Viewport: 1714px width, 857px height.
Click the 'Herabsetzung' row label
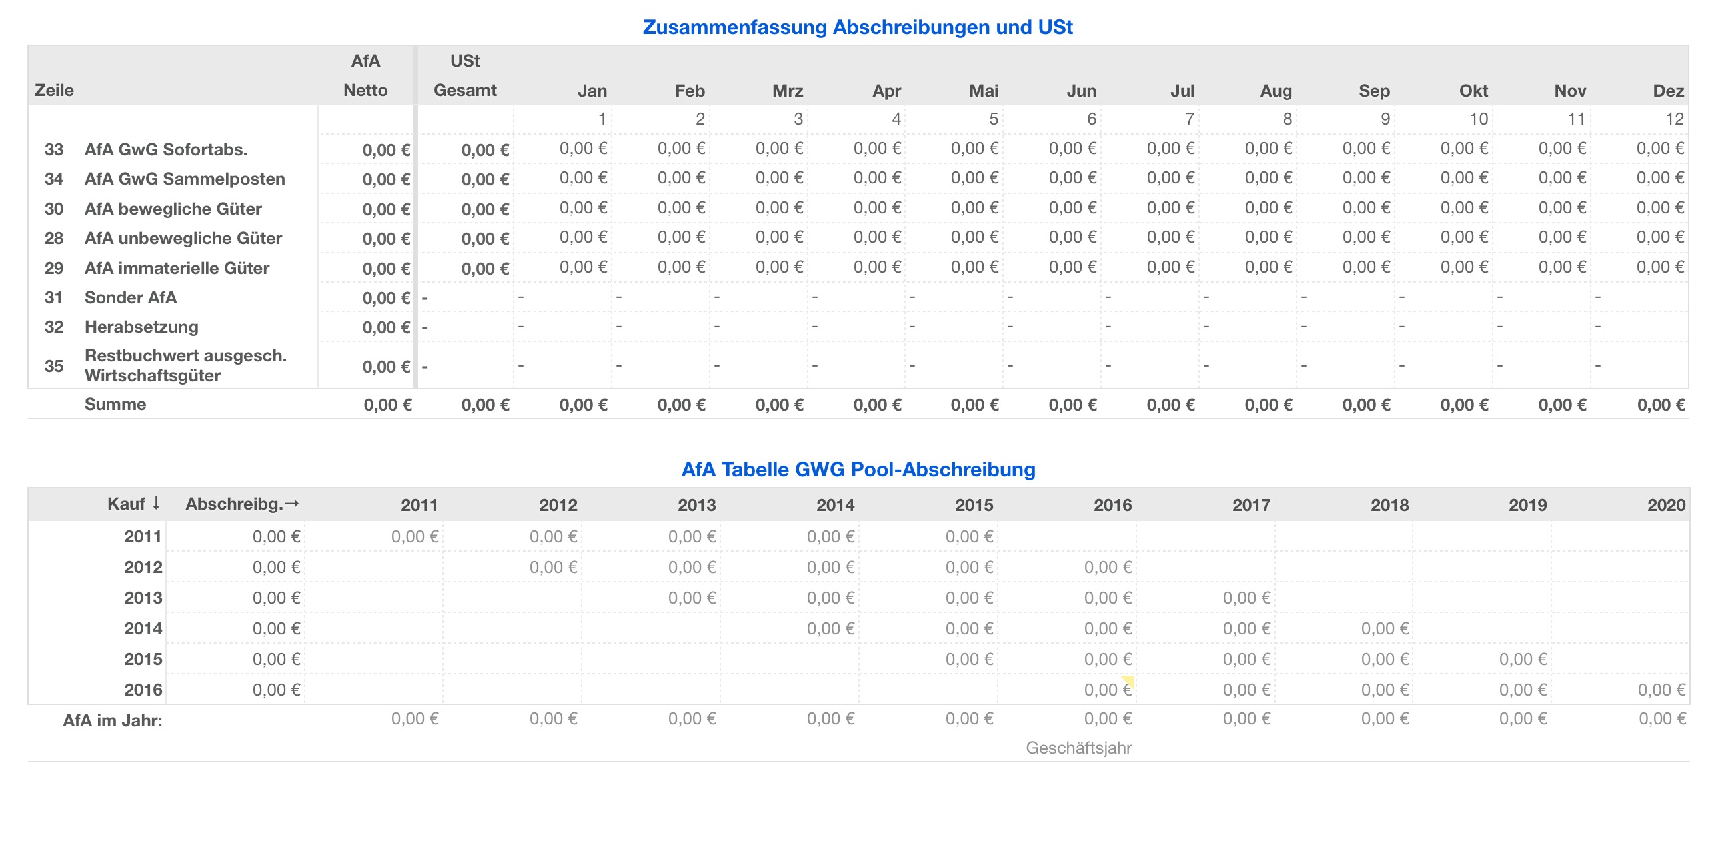[141, 327]
